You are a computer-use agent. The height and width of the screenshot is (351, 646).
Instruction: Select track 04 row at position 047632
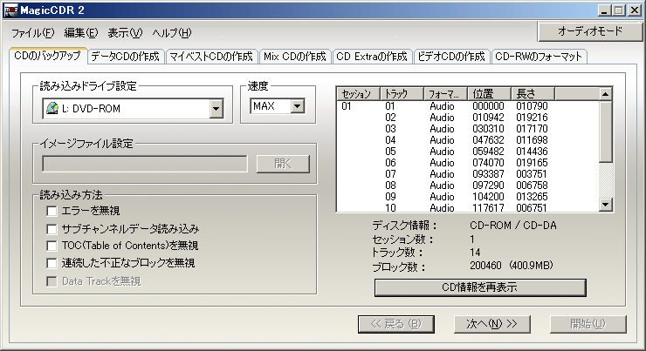point(468,140)
